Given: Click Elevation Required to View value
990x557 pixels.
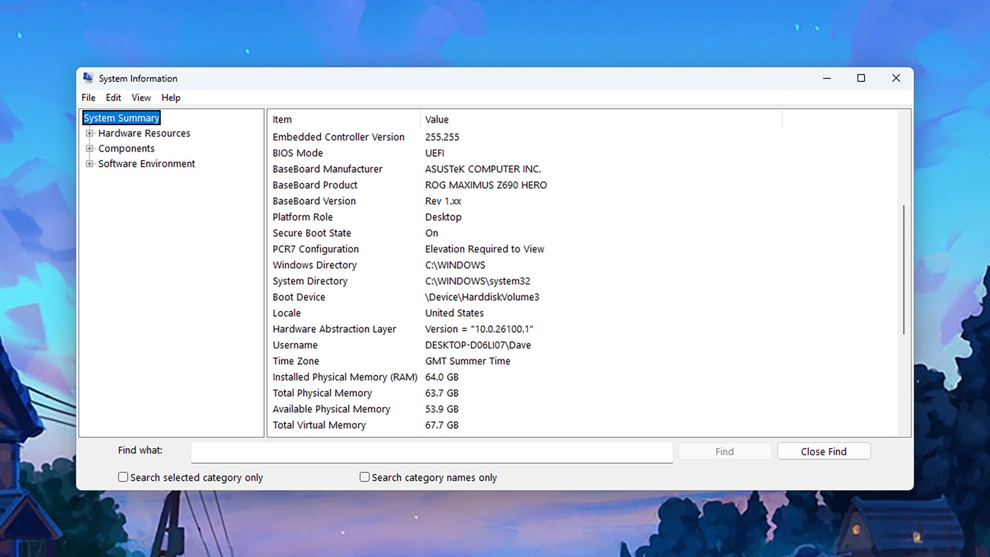Looking at the screenshot, I should 485,249.
